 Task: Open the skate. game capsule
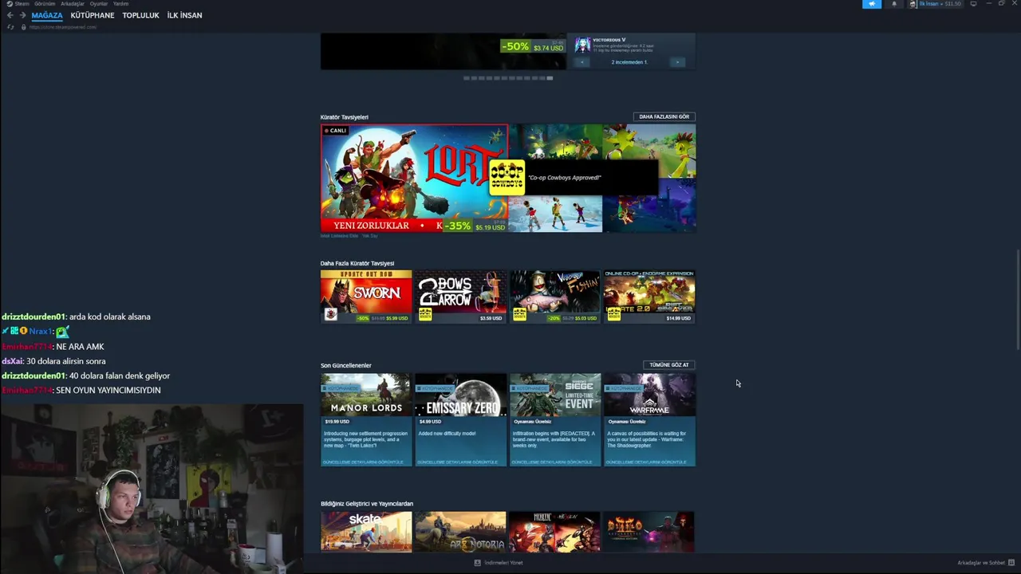click(x=366, y=532)
